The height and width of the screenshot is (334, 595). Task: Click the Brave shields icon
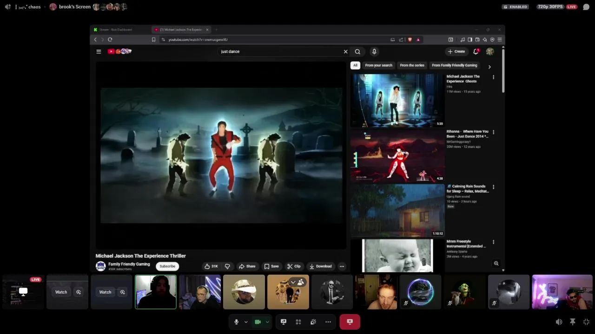coord(410,39)
